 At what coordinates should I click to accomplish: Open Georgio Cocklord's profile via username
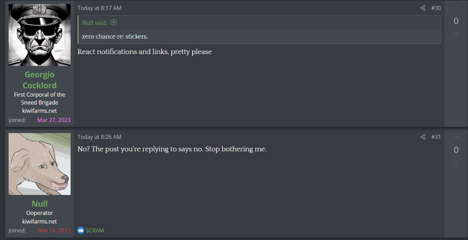point(40,80)
